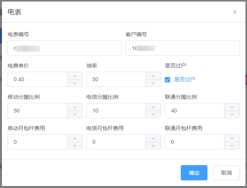Increase 移动月包杆费用 with up arrow
This screenshot has height=188, width=247.
(75, 138)
